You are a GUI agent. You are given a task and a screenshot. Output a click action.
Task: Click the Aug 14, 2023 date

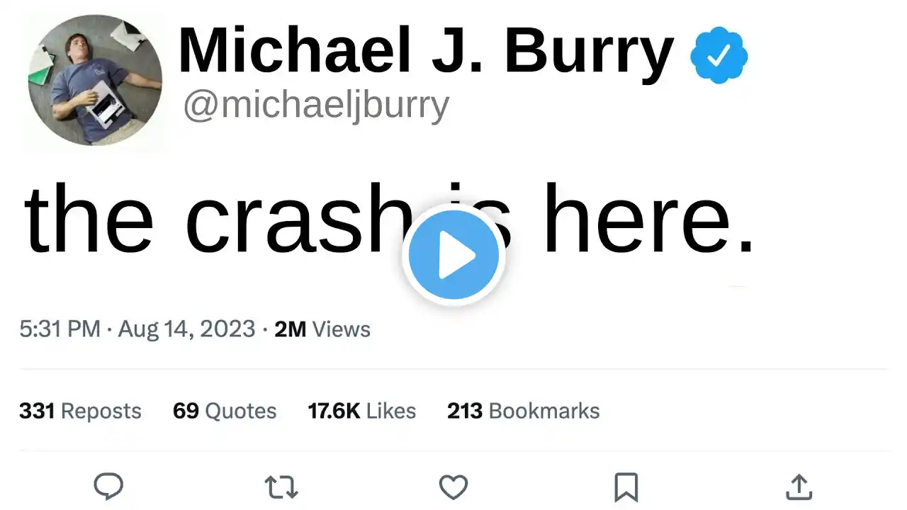click(x=186, y=329)
